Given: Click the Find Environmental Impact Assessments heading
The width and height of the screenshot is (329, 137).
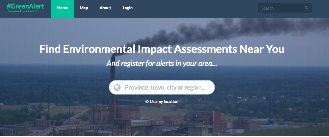Looking at the screenshot, I should coord(162,49).
